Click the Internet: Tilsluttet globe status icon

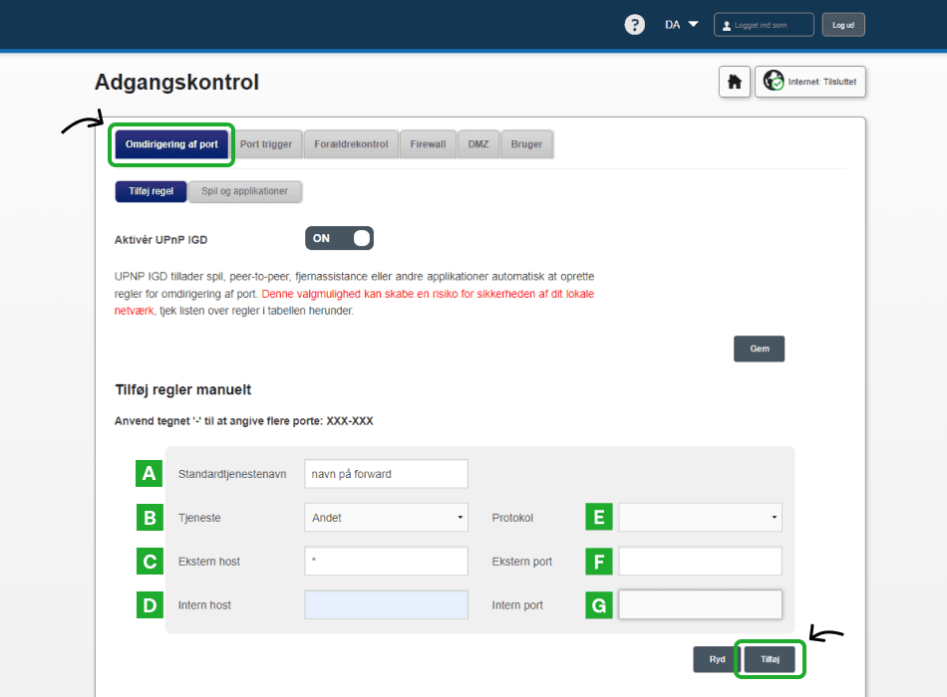tap(774, 83)
